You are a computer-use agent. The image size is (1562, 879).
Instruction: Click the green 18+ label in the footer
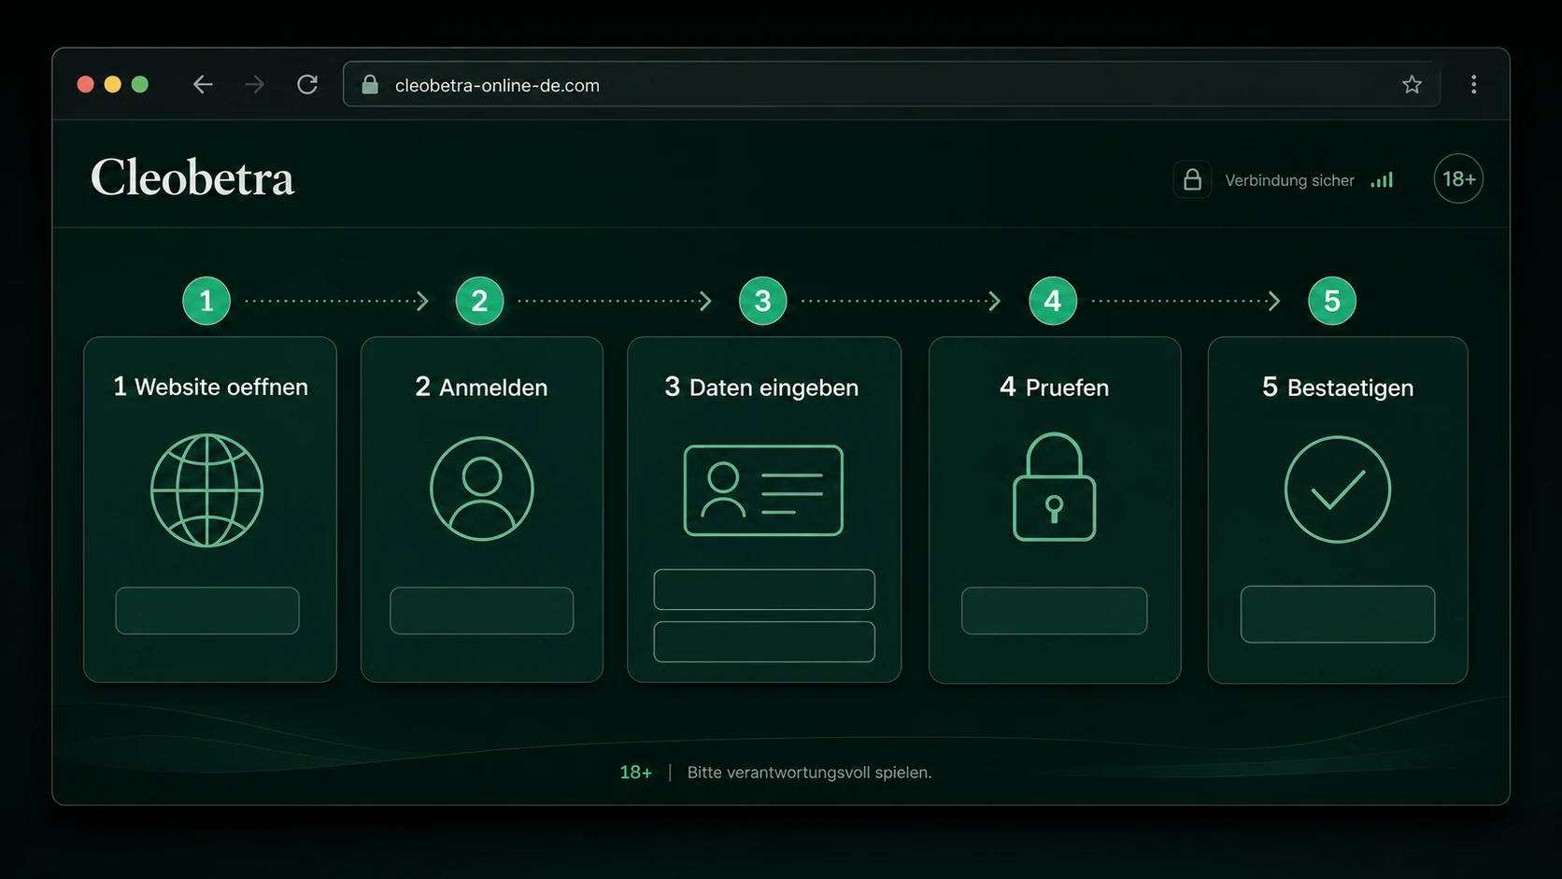[x=635, y=773]
